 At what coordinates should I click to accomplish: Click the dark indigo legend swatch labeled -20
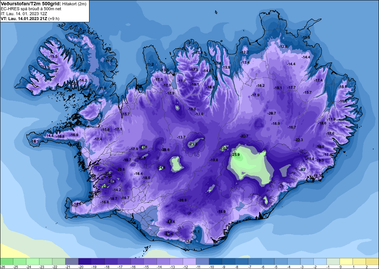(85, 261)
